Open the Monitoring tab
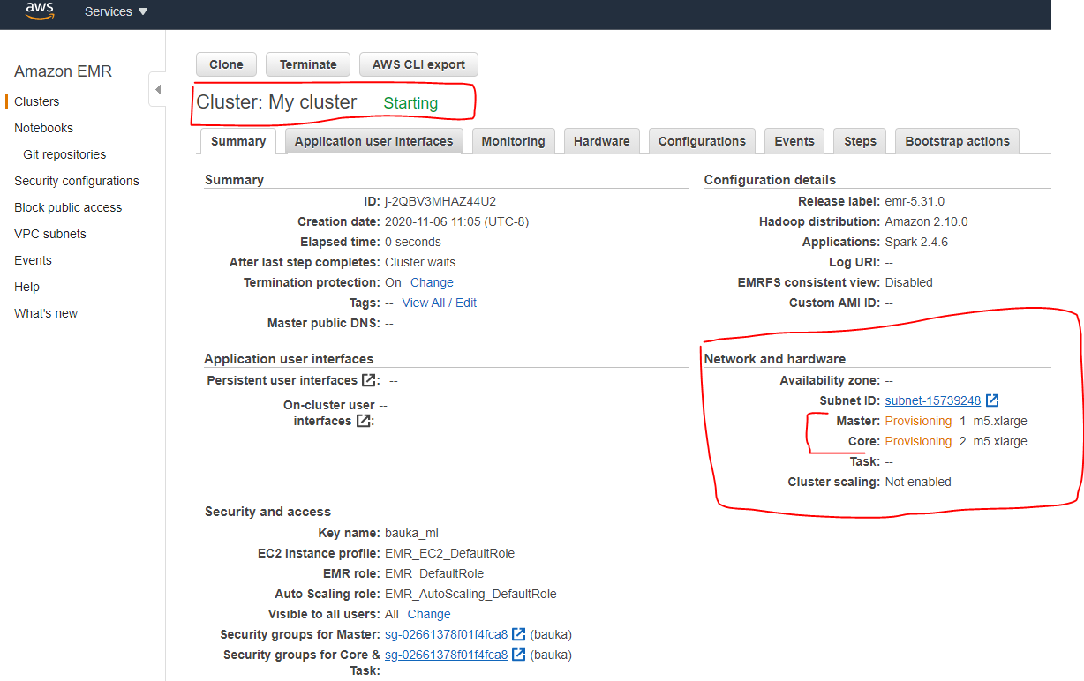This screenshot has width=1084, height=681. (513, 141)
